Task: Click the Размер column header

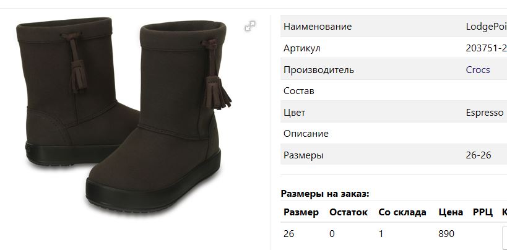Action: 301,212
